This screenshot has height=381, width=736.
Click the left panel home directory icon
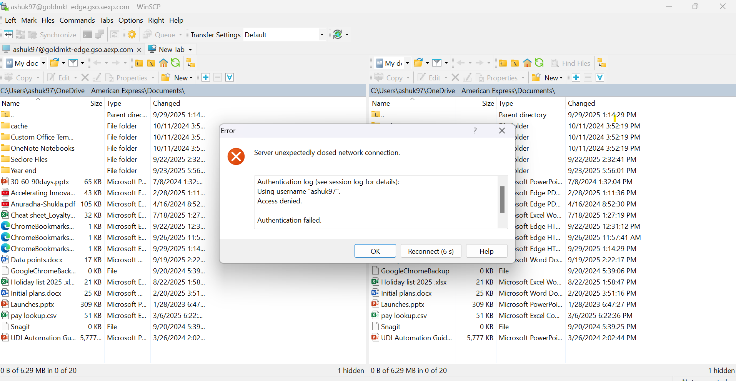coord(163,63)
